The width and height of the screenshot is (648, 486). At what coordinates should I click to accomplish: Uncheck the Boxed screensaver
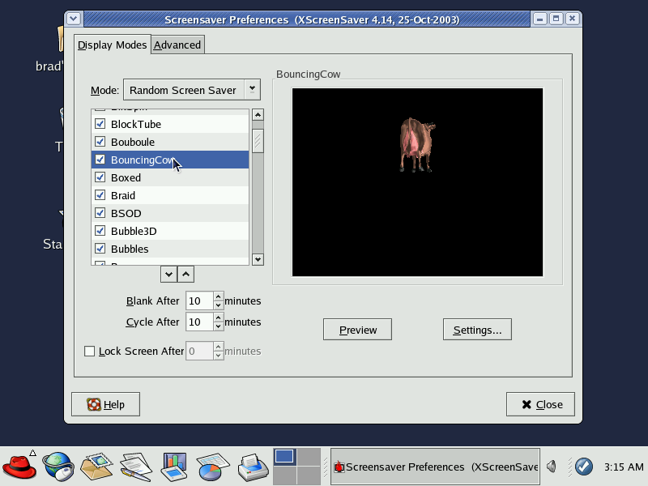(100, 177)
